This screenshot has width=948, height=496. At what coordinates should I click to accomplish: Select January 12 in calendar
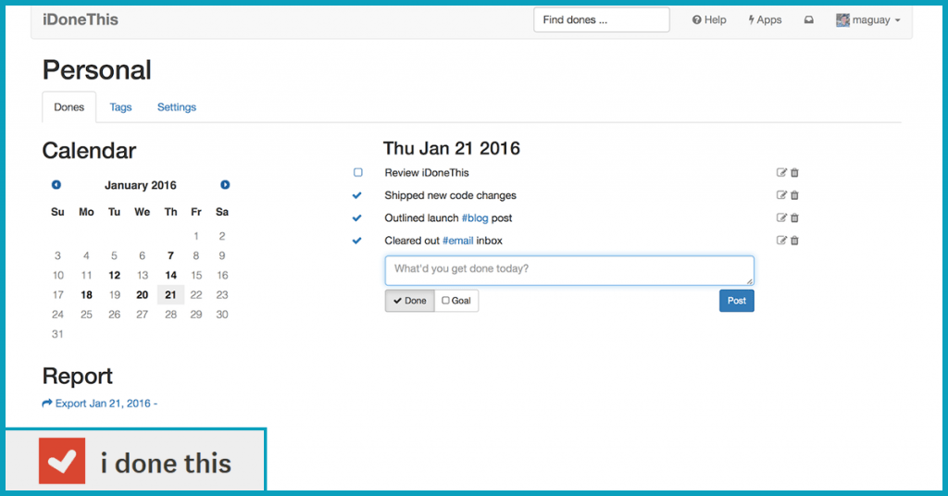pyautogui.click(x=114, y=276)
